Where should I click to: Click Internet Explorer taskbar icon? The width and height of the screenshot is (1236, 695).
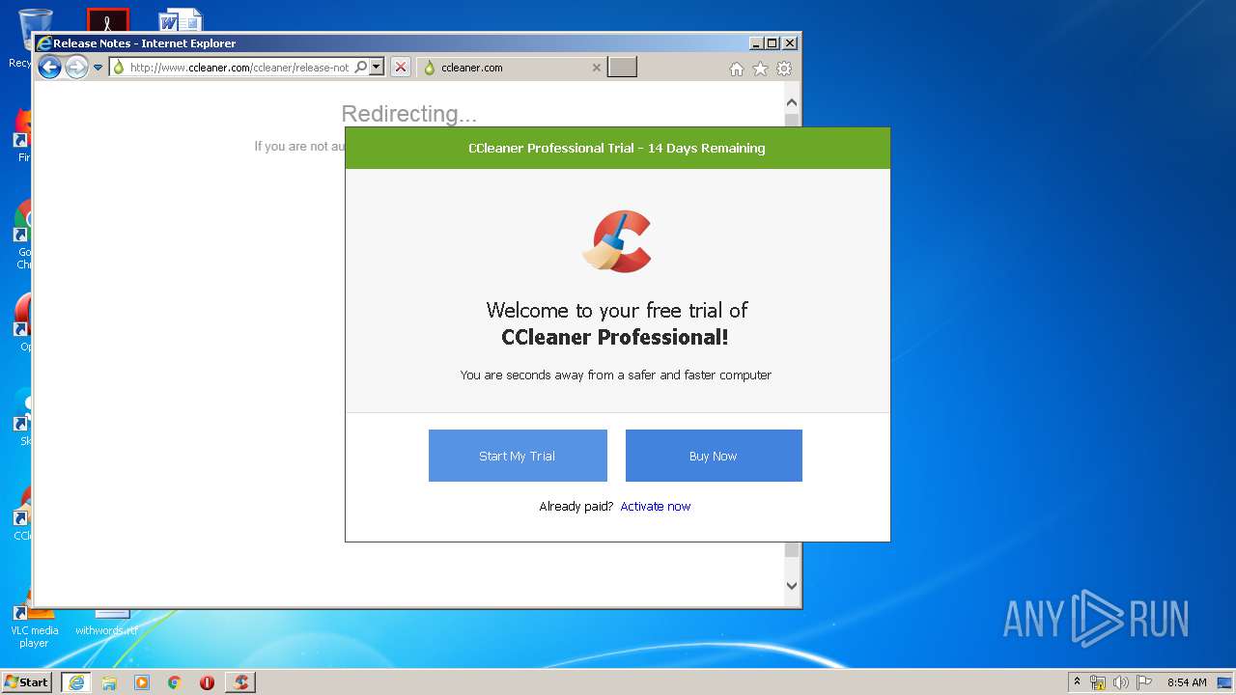click(x=76, y=681)
